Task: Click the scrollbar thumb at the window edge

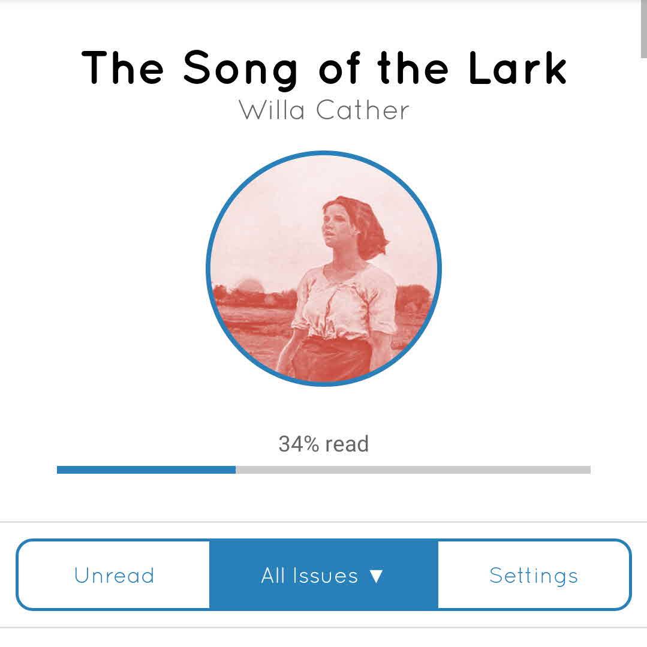Action: pyautogui.click(x=643, y=30)
